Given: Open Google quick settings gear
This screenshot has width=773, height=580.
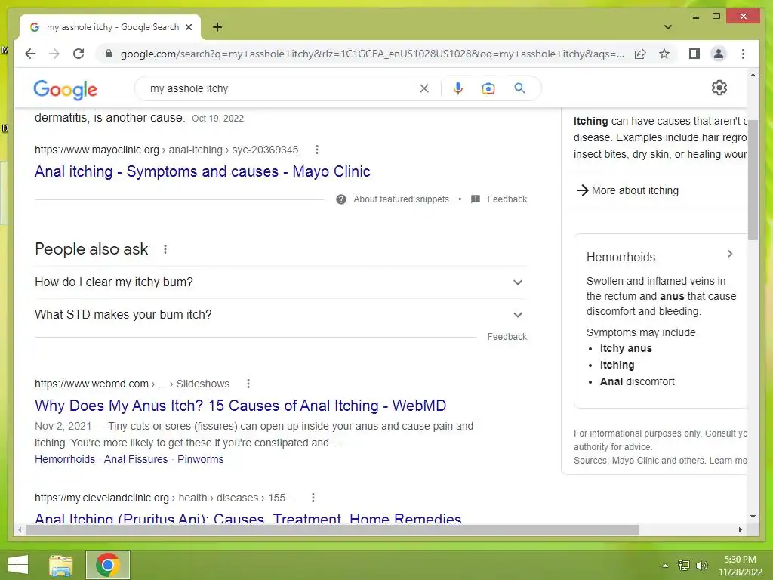Looking at the screenshot, I should [x=719, y=88].
